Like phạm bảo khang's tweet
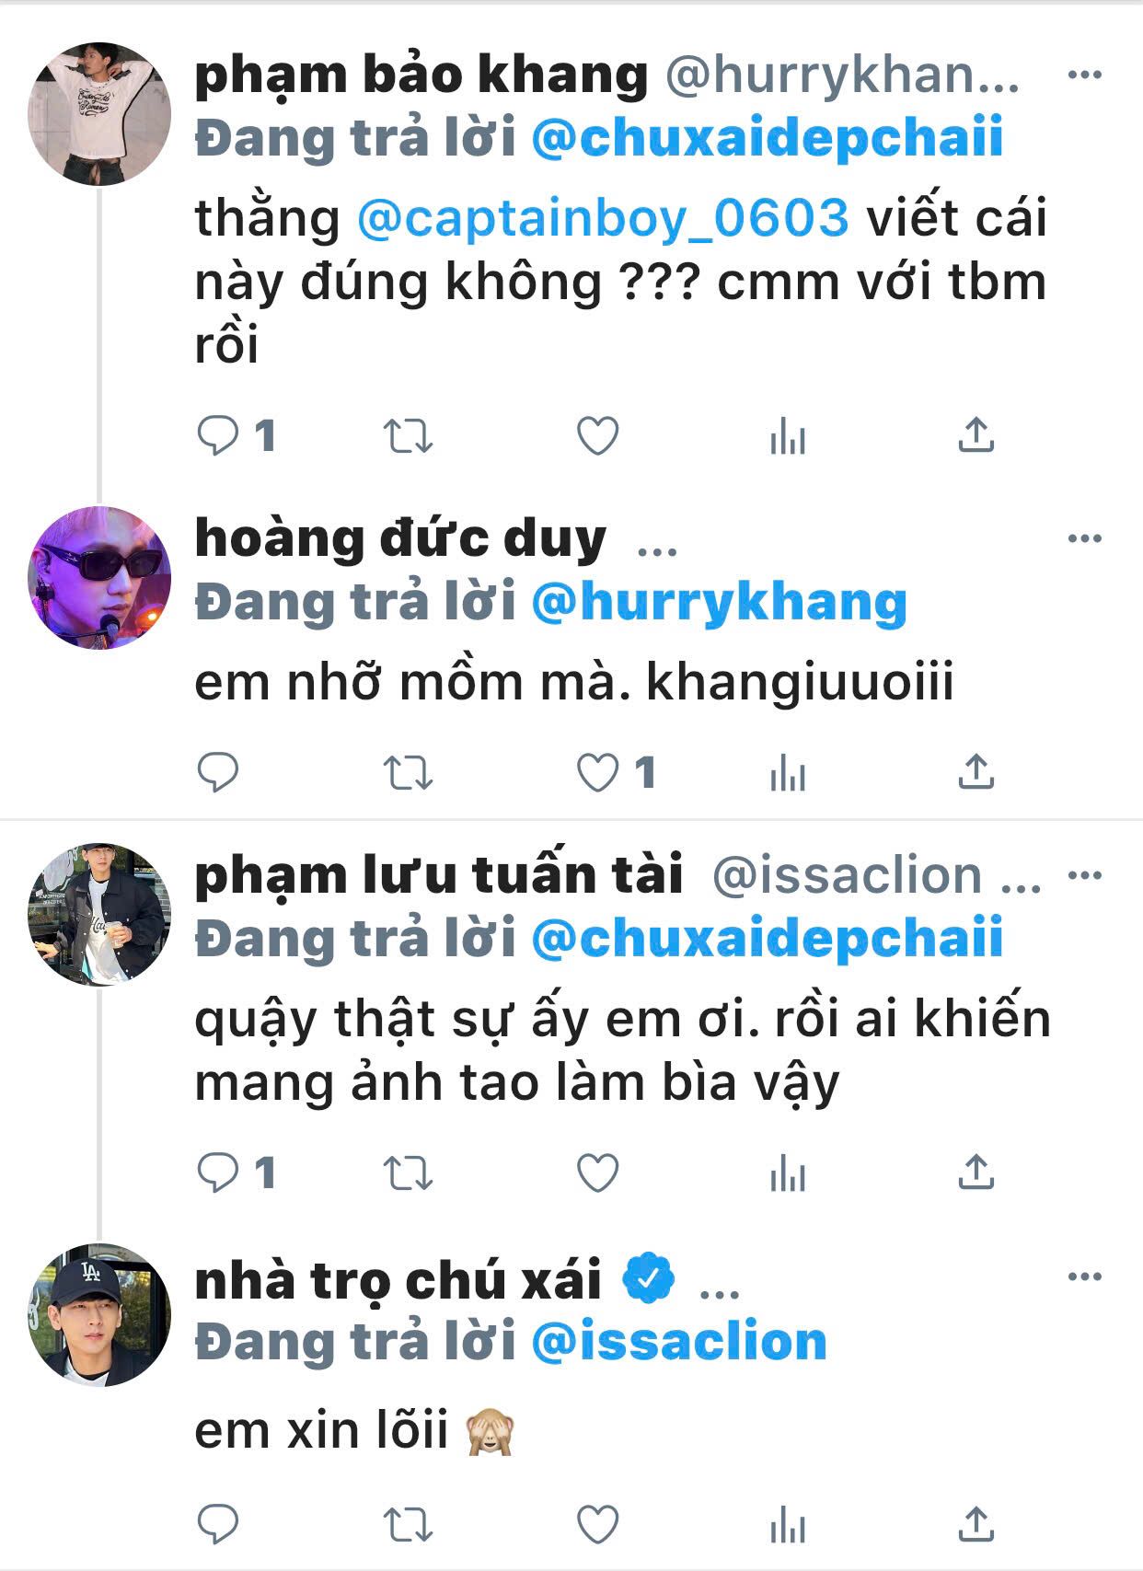Image resolution: width=1143 pixels, height=1571 pixels. click(597, 435)
